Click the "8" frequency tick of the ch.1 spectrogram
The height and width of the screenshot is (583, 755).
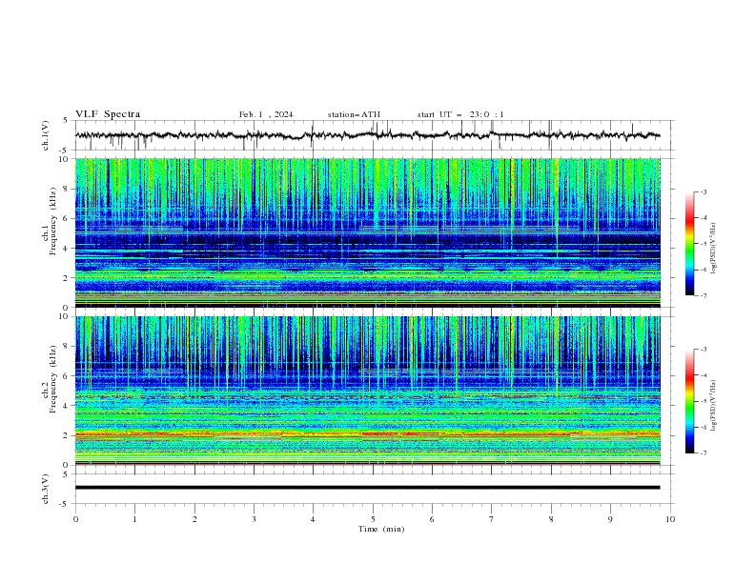point(69,189)
